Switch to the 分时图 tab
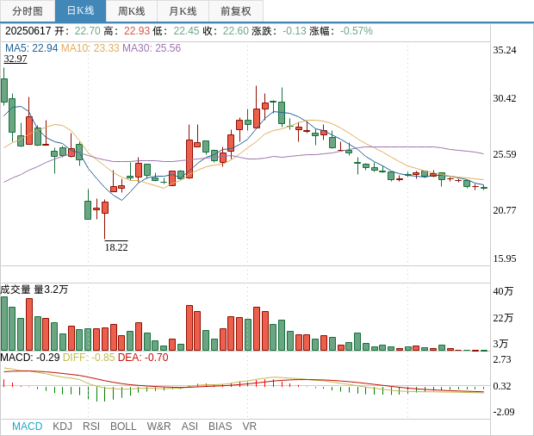The height and width of the screenshot is (436, 534). pos(28,11)
